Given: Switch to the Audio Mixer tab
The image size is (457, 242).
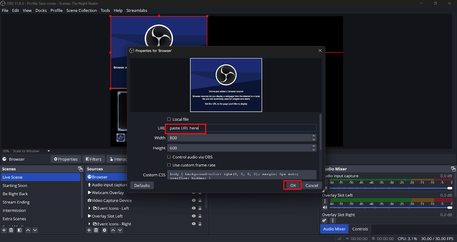Looking at the screenshot, I should point(334,229).
